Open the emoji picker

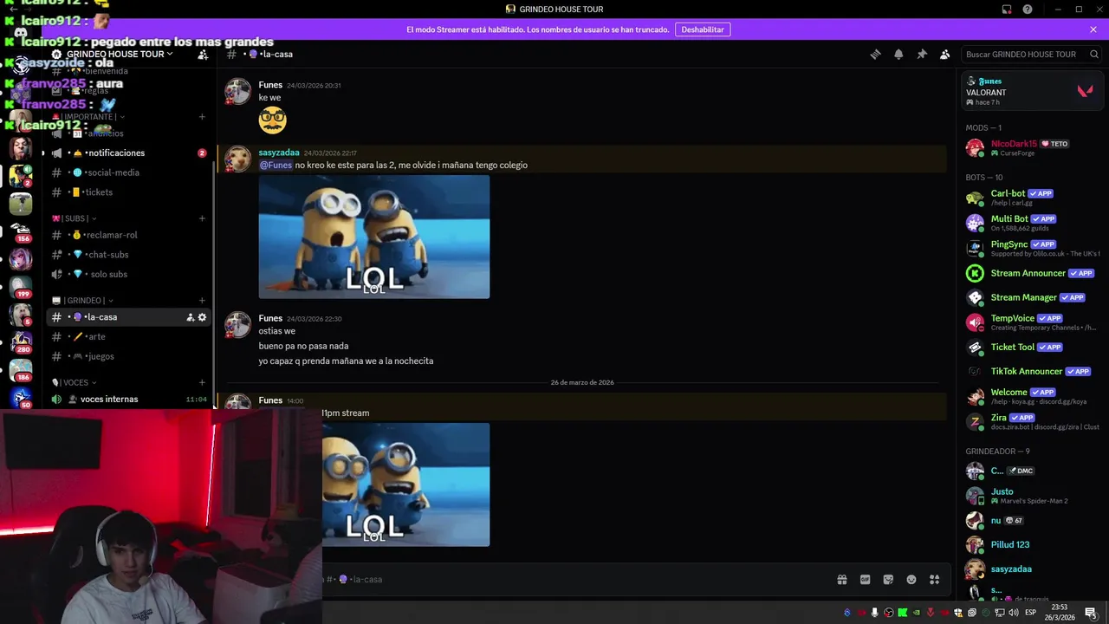pyautogui.click(x=911, y=580)
